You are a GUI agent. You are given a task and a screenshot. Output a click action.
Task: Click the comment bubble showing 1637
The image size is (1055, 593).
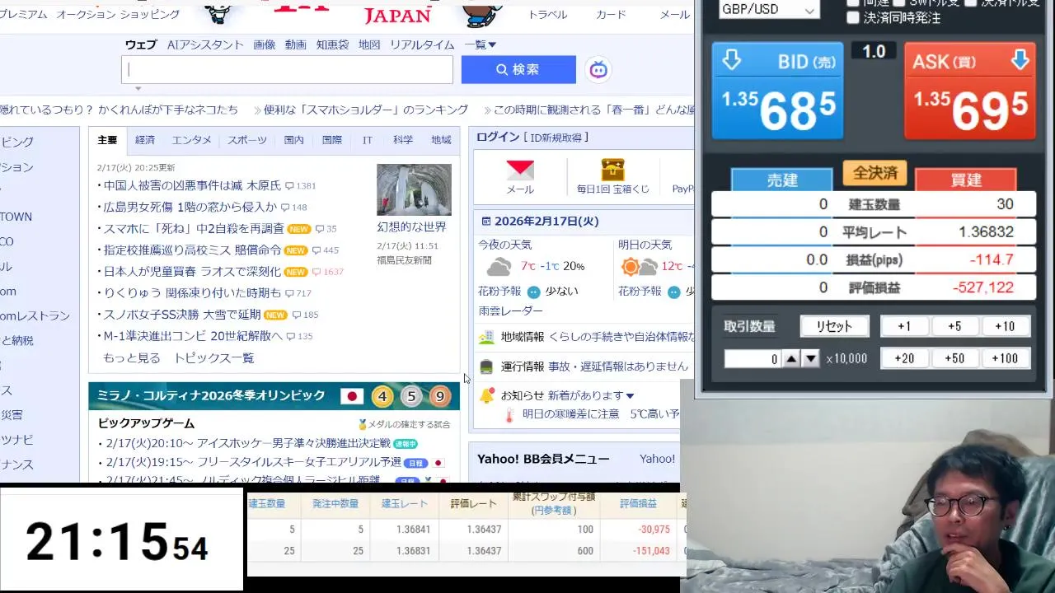click(x=328, y=272)
